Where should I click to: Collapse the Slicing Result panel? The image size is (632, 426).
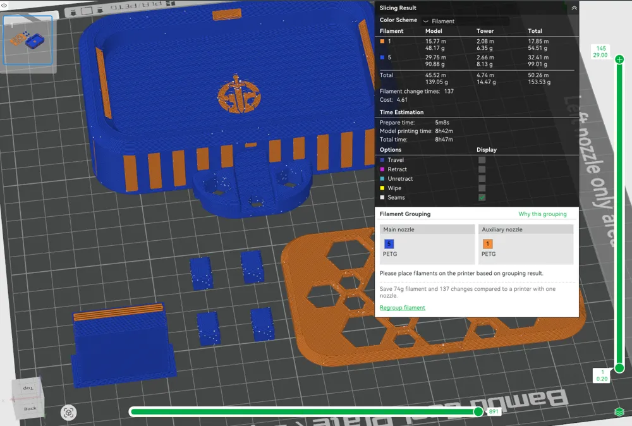point(574,8)
